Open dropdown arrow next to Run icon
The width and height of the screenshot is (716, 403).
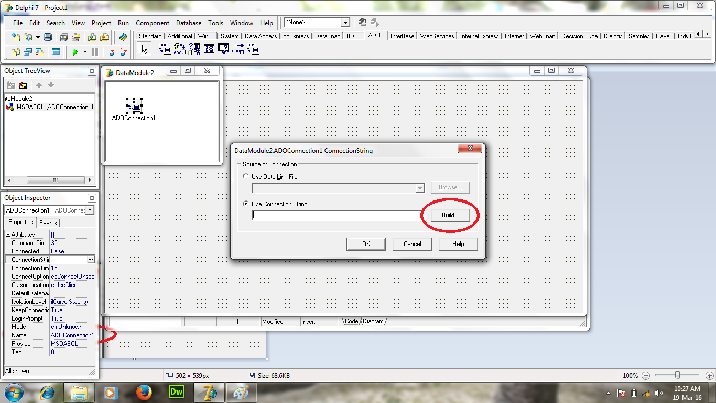click(85, 52)
